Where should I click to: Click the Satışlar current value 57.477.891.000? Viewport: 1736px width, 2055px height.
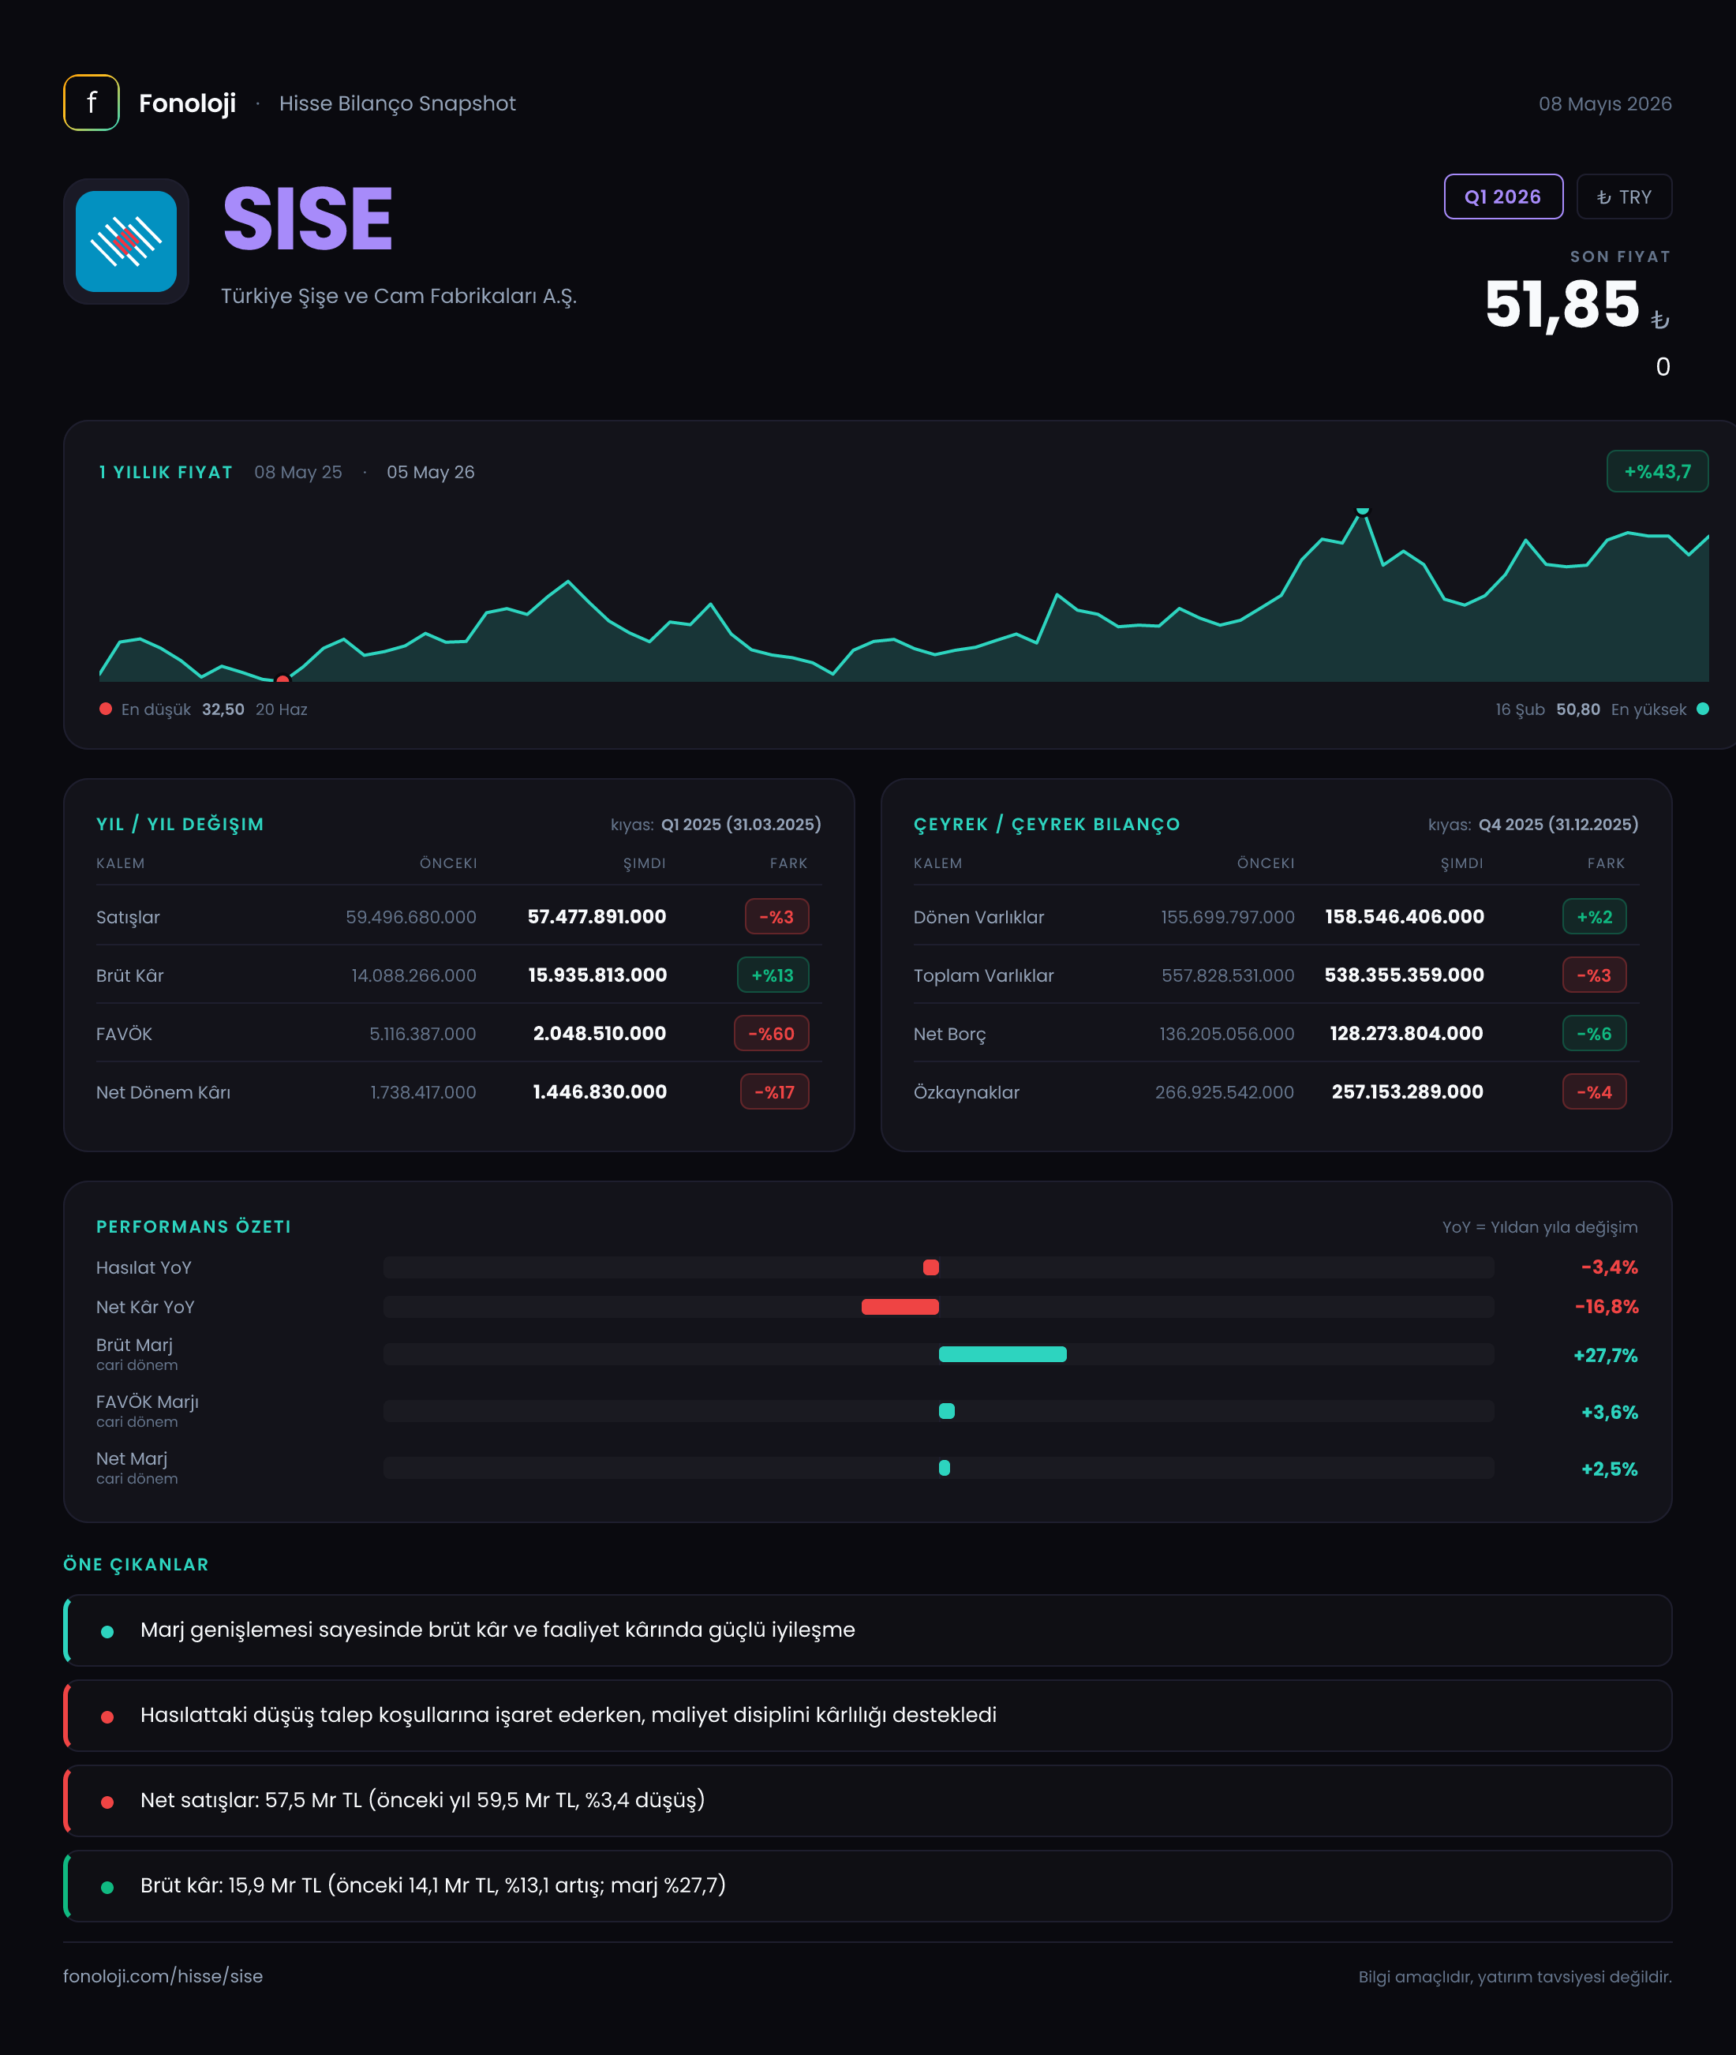[x=597, y=916]
